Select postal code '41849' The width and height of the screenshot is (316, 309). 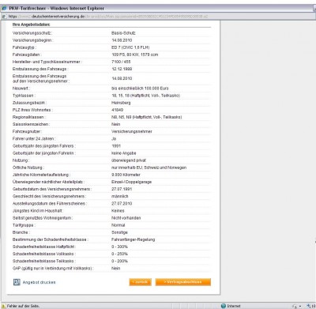pos(117,110)
